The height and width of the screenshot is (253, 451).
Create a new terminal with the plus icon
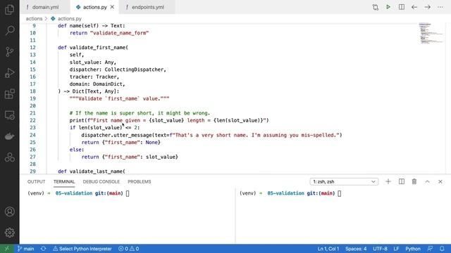coord(388,181)
